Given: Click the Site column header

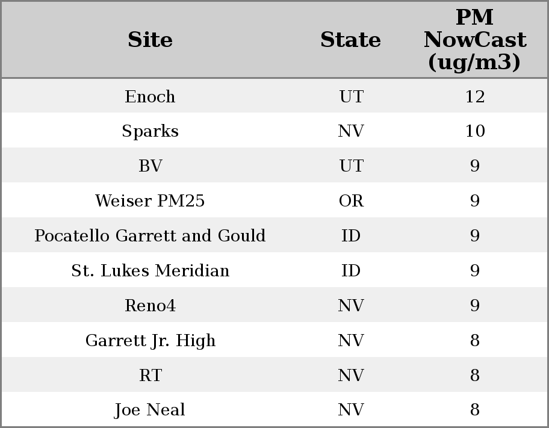Looking at the screenshot, I should [x=150, y=40].
